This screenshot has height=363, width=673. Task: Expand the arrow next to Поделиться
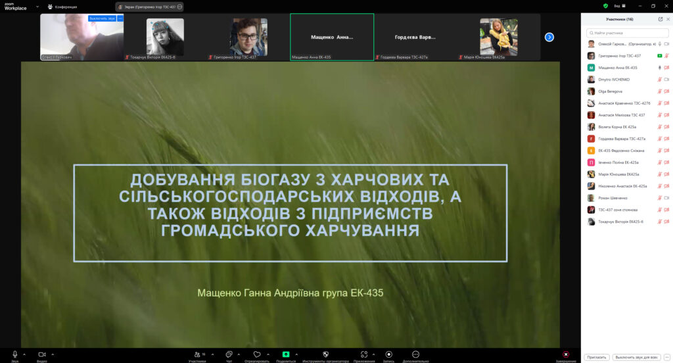296,354
